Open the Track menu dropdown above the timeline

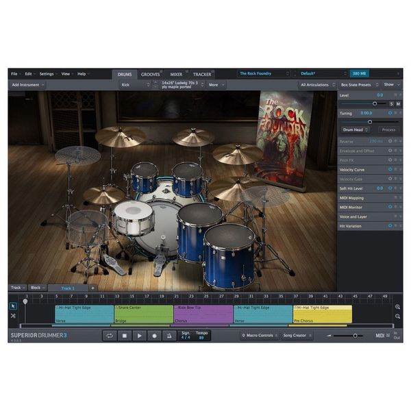(x=18, y=288)
